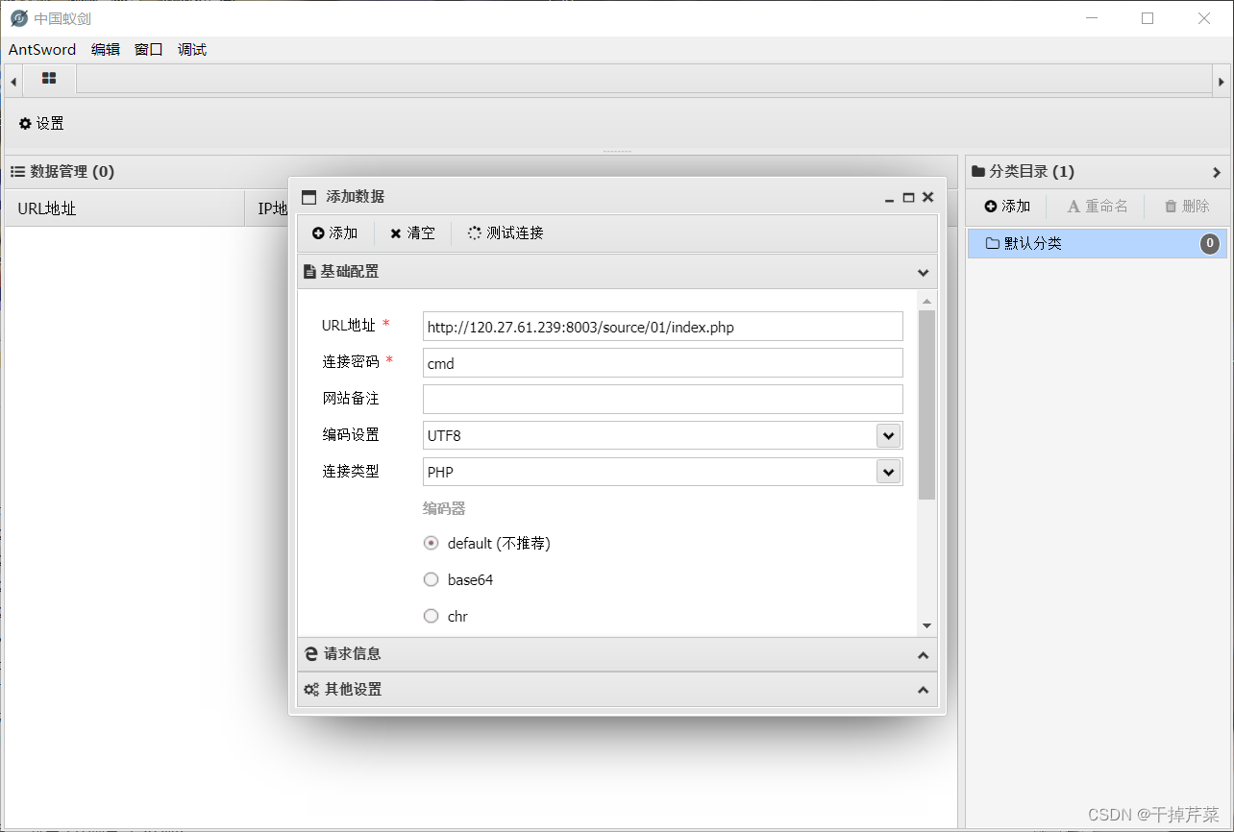Click the 中国蚁剑 app icon in title bar
Image resolution: width=1234 pixels, height=832 pixels.
(x=19, y=18)
